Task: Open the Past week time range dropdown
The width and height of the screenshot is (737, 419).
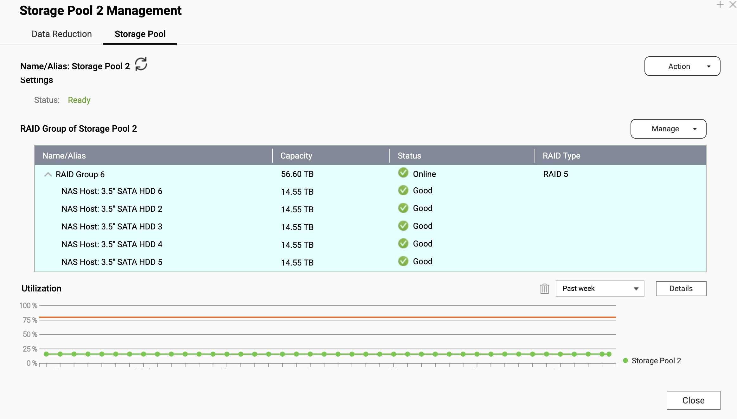Action: click(600, 289)
